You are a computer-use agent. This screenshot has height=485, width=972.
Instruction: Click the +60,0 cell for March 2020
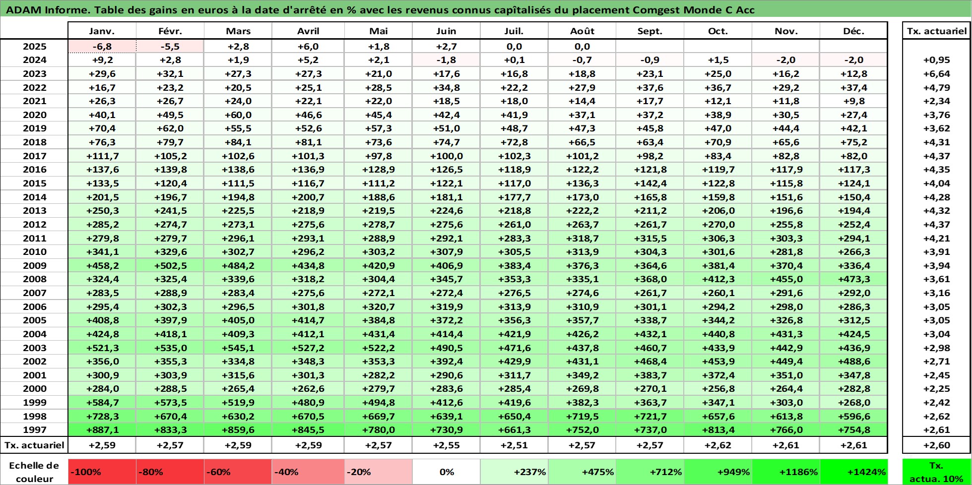click(x=238, y=115)
